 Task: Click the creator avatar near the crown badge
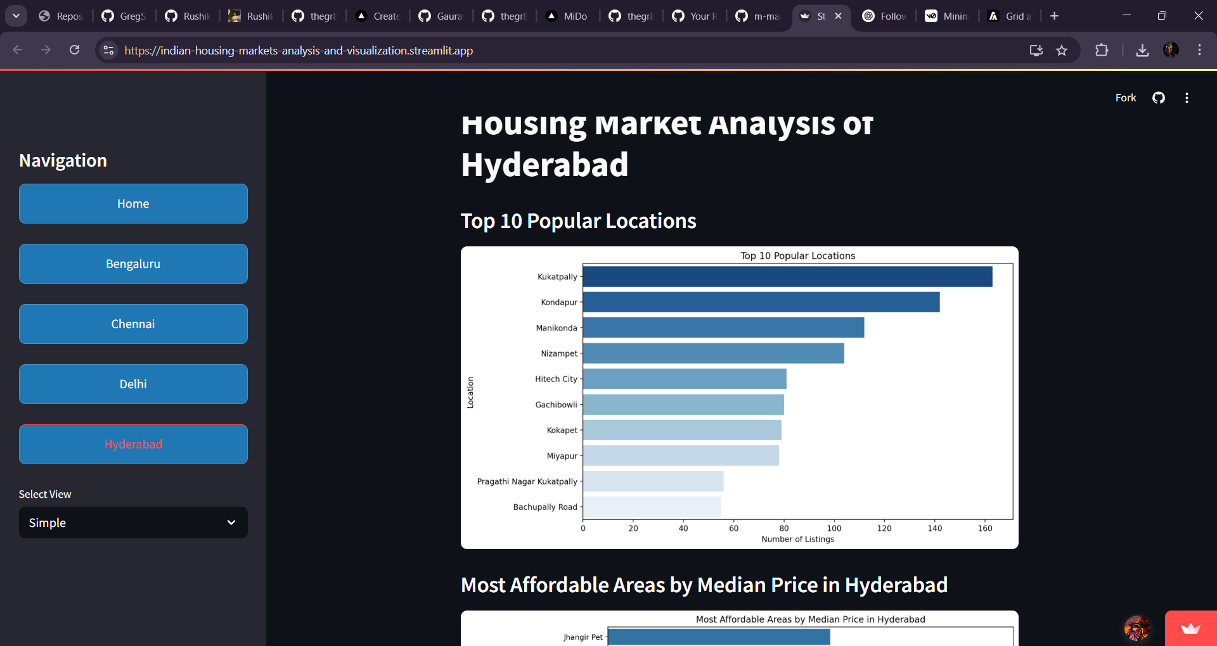tap(1137, 628)
